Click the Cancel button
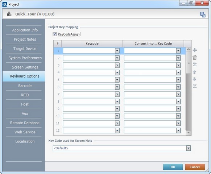Image resolution: width=211 pixels, height=174 pixels. (x=195, y=167)
